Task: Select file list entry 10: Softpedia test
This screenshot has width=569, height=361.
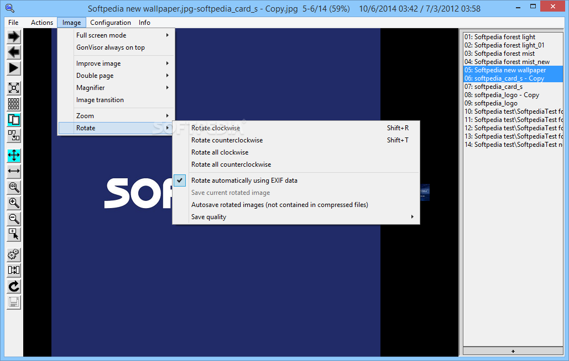Action: pos(513,112)
